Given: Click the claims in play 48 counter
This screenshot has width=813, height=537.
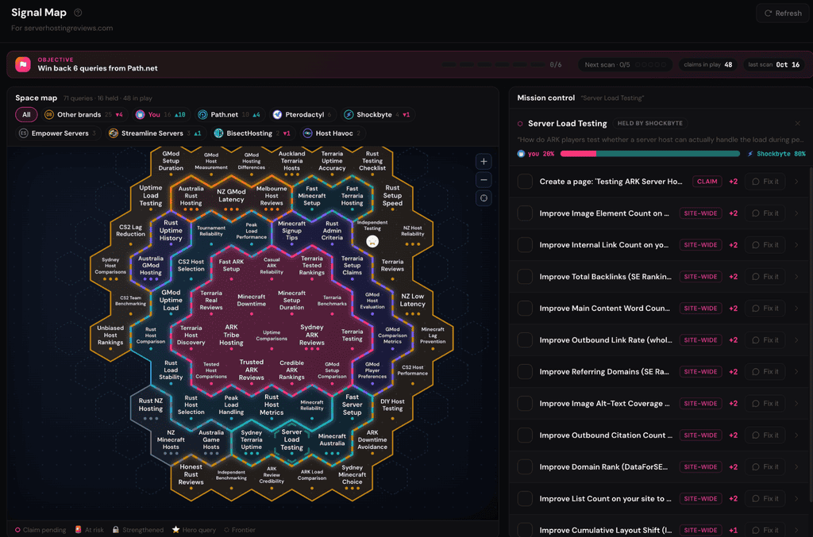Looking at the screenshot, I should (x=707, y=65).
